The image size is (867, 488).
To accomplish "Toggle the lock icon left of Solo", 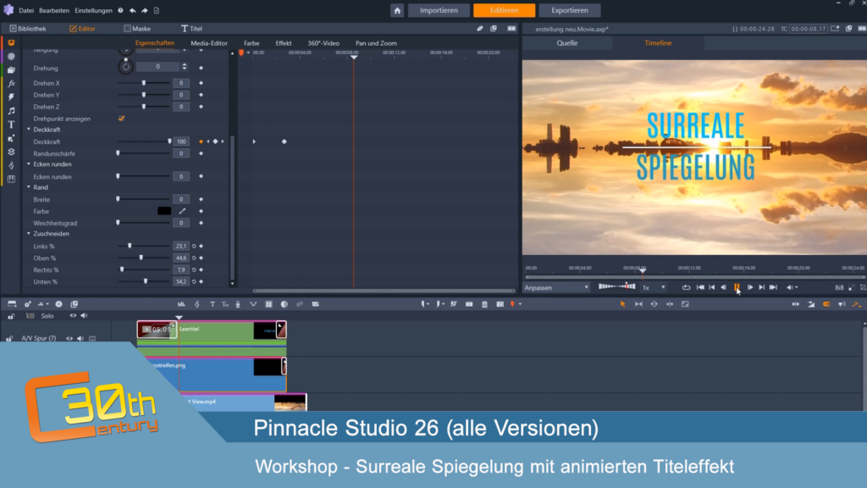I will [x=11, y=316].
